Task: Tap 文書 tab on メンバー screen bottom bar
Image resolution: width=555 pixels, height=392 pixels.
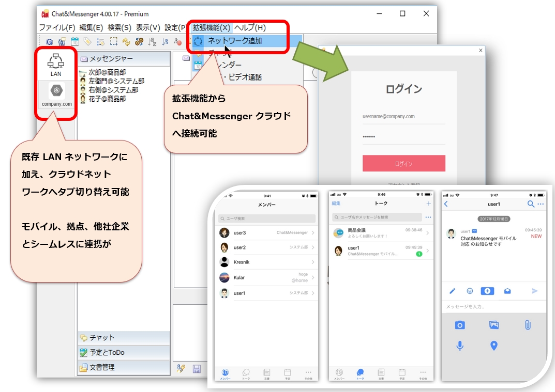Action: pyautogui.click(x=267, y=374)
